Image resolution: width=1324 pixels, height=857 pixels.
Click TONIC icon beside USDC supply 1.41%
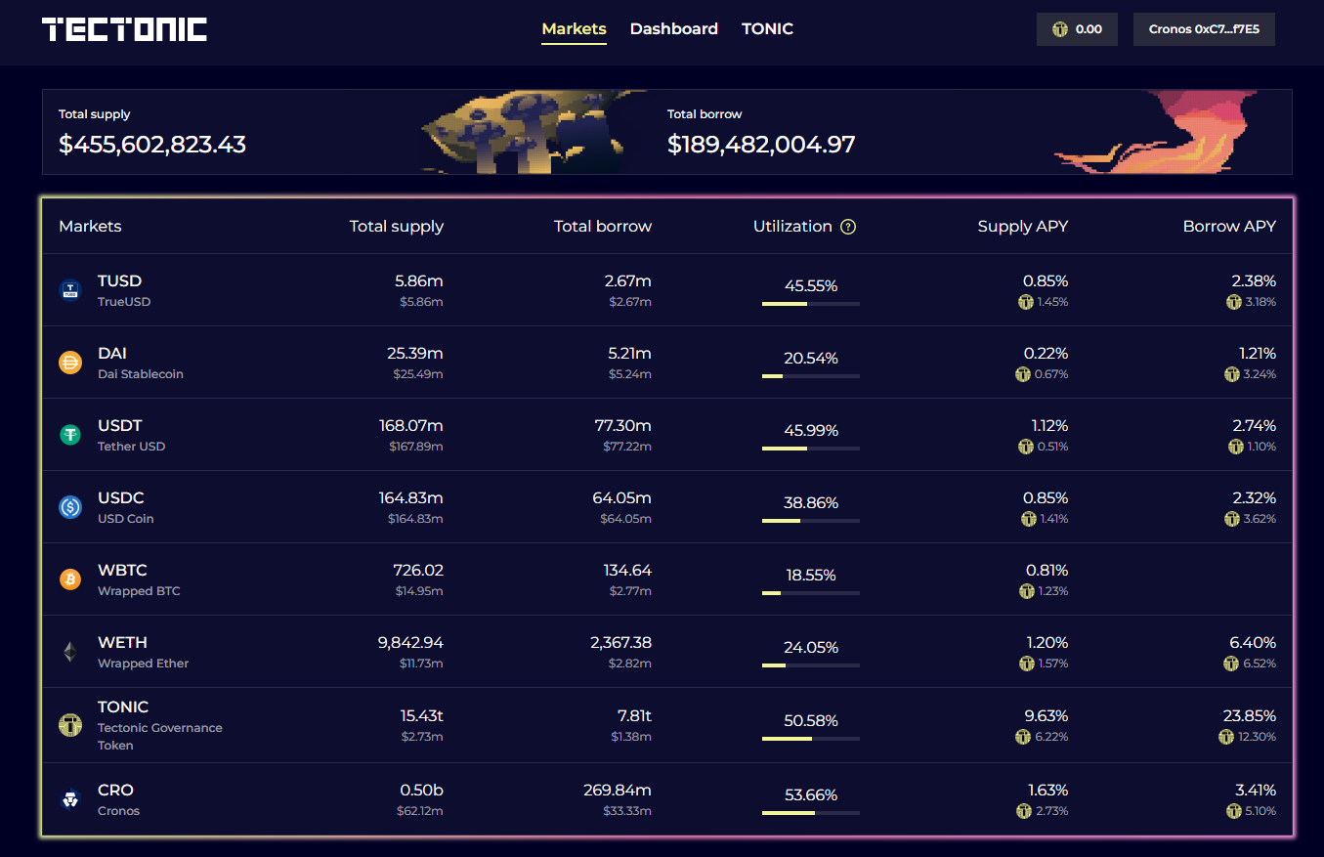click(1028, 519)
